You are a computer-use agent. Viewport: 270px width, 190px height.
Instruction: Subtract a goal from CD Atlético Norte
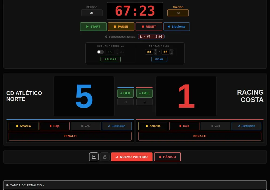pos(126,102)
